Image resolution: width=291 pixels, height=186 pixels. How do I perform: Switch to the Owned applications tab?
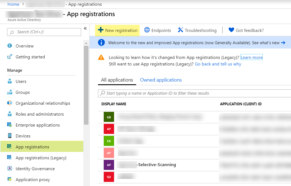(161, 80)
